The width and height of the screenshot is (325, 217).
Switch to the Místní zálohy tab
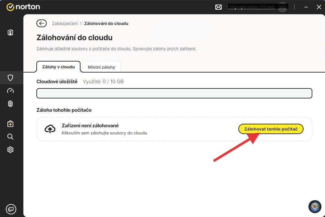[101, 67]
